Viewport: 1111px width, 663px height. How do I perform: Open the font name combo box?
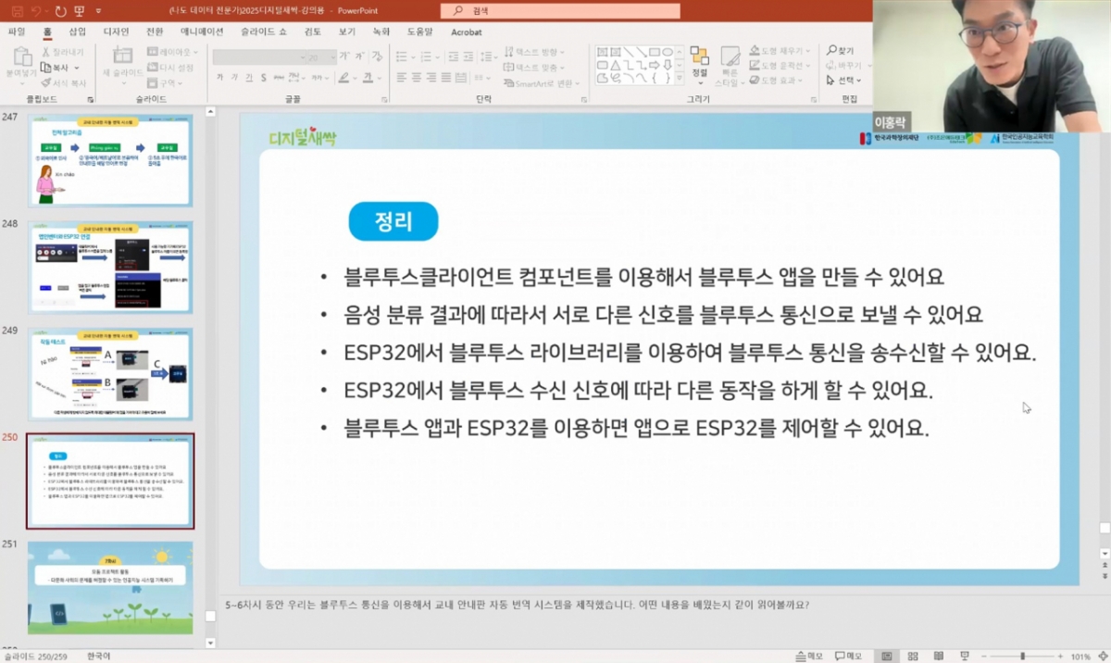[x=258, y=57]
